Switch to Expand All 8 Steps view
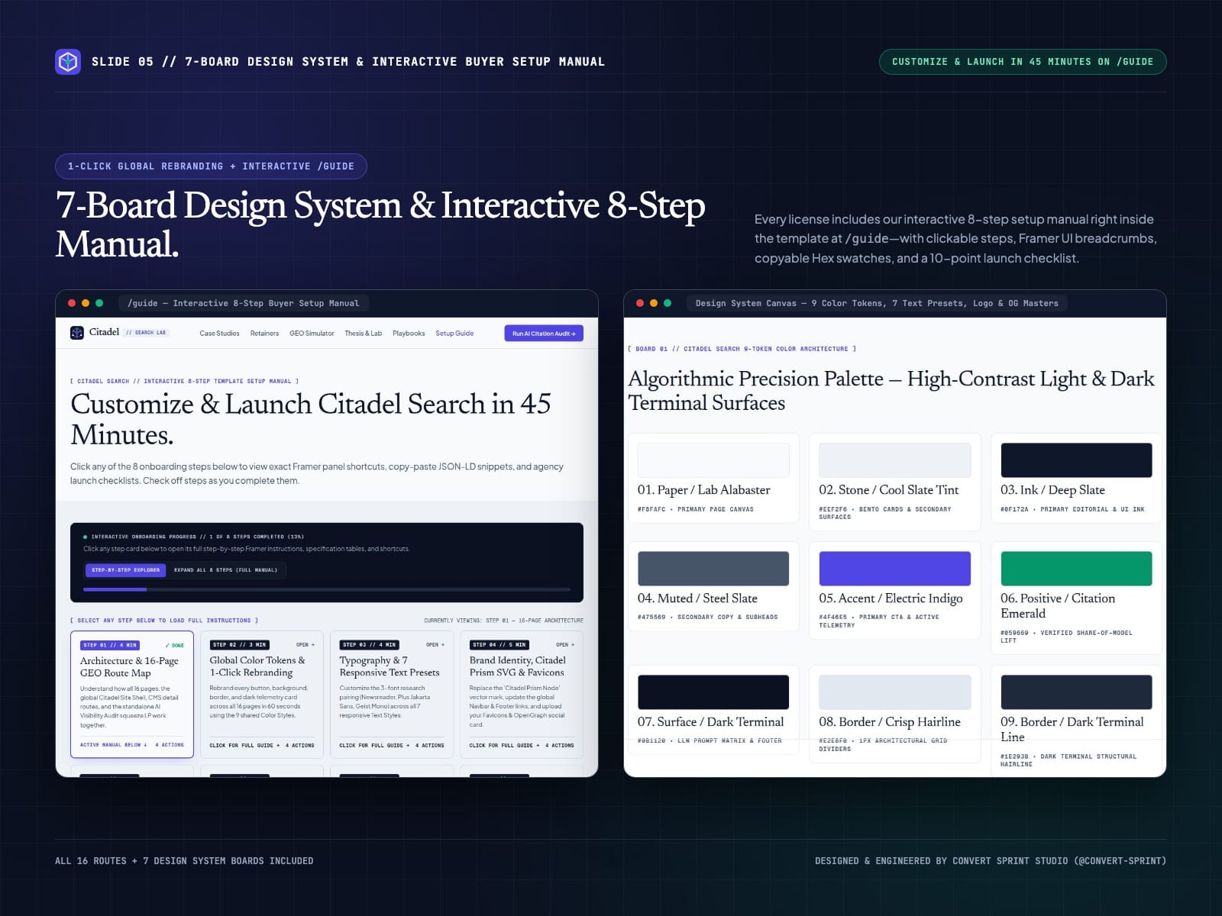Viewport: 1222px width, 916px height. pos(225,570)
